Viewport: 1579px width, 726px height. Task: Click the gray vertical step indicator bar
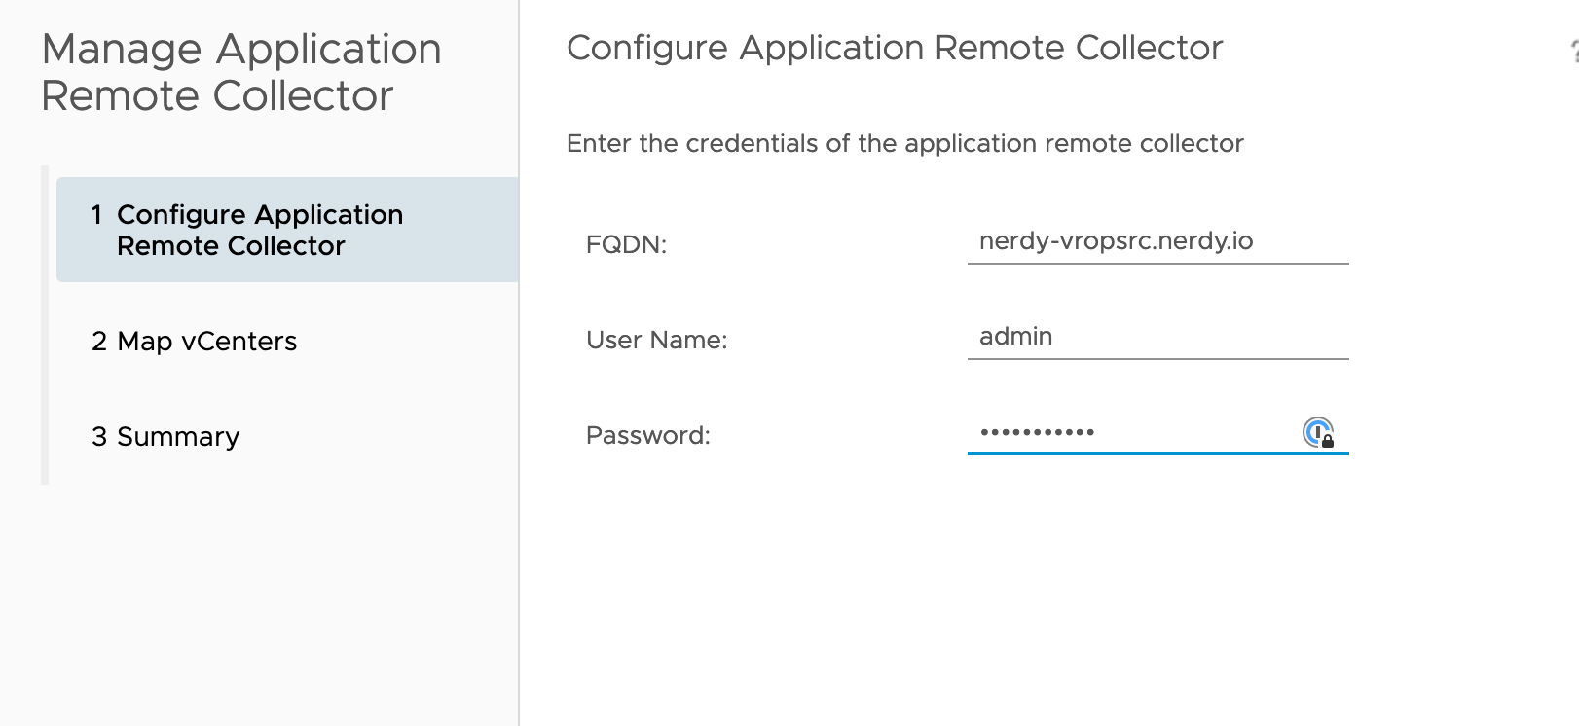coord(45,325)
